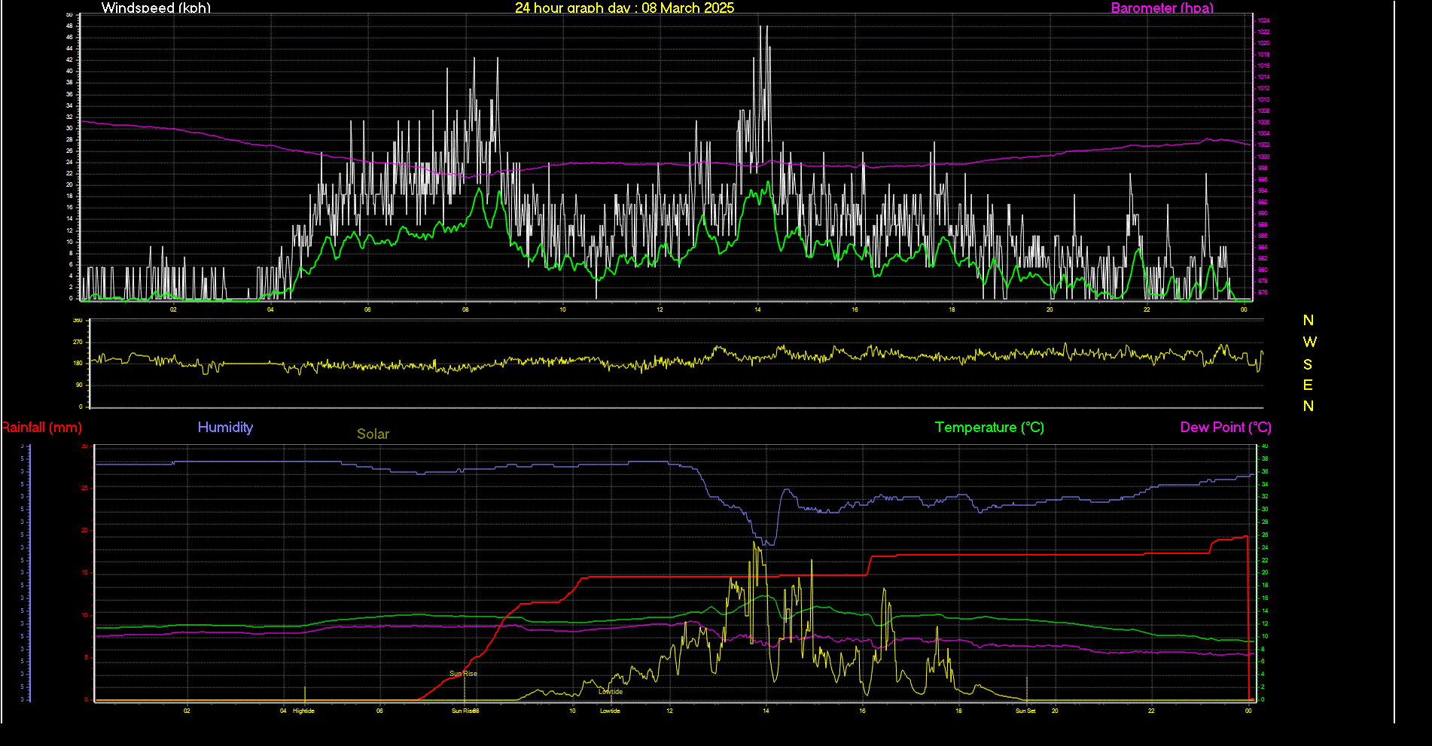Click the "W" wind direction letter

[1309, 342]
